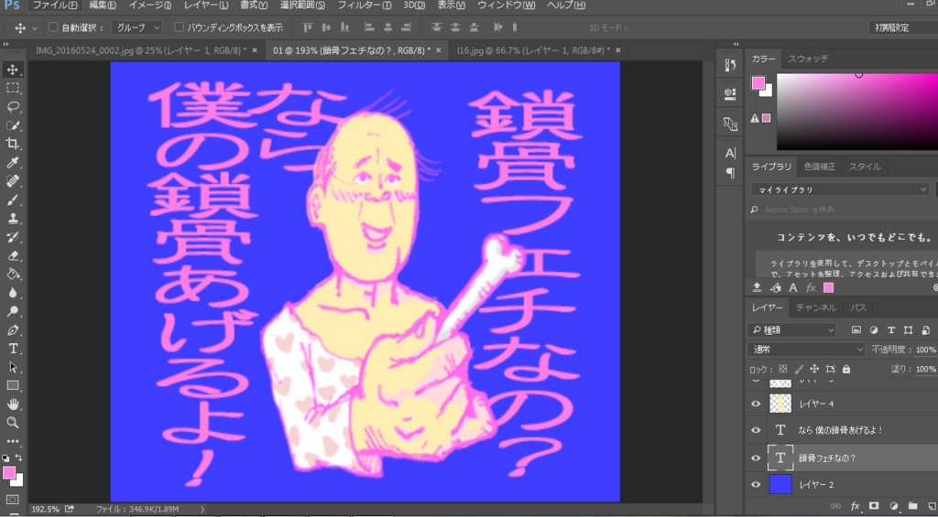The image size is (938, 517).
Task: Switch to the 色調補正 tab
Action: [x=820, y=167]
